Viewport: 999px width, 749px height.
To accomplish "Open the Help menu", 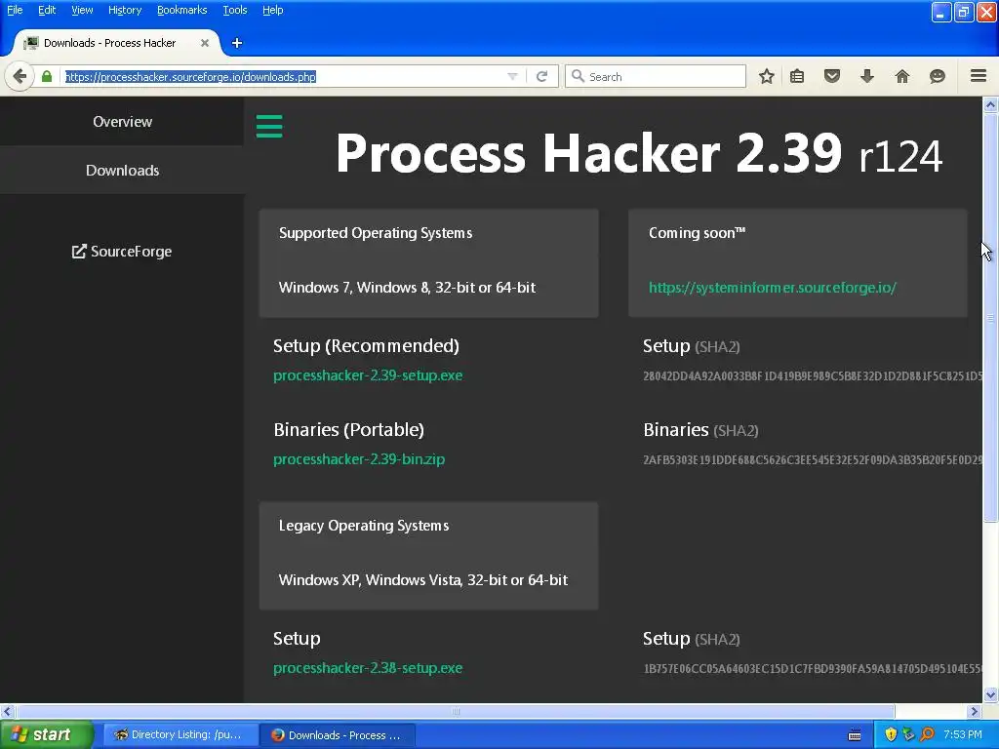I will coord(273,10).
